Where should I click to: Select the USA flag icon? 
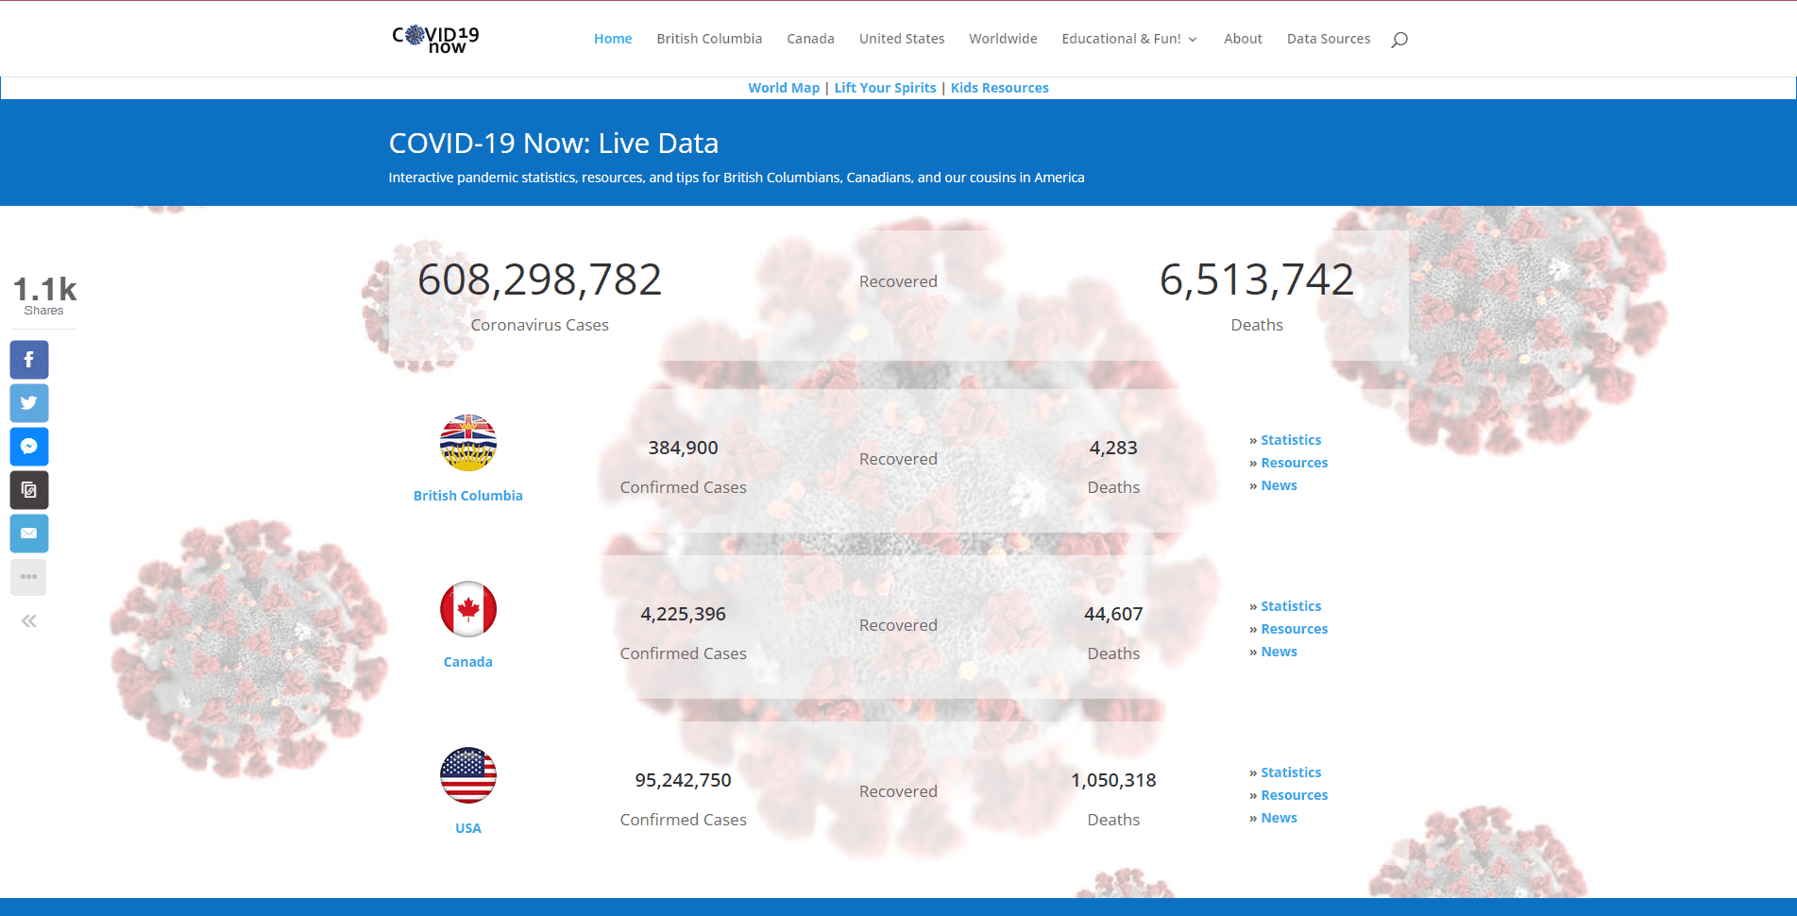(468, 775)
